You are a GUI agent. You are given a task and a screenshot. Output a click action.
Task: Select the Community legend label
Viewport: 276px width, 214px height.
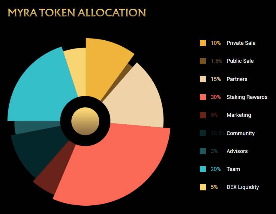tap(241, 133)
